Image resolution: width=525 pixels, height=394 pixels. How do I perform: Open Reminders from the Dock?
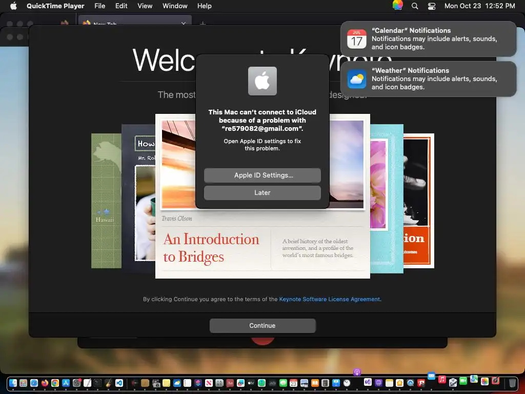tap(188, 383)
